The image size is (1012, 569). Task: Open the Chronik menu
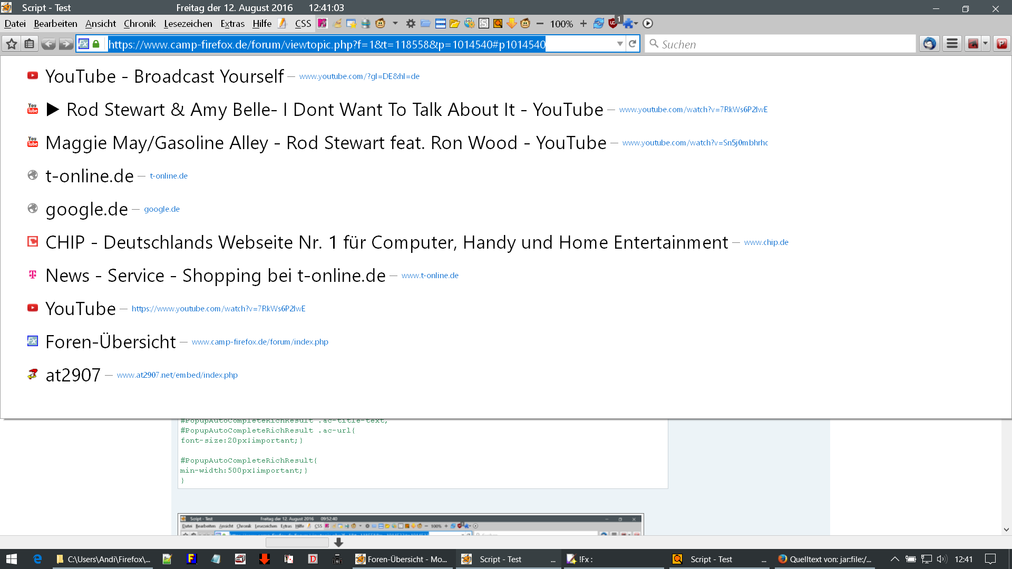[140, 24]
